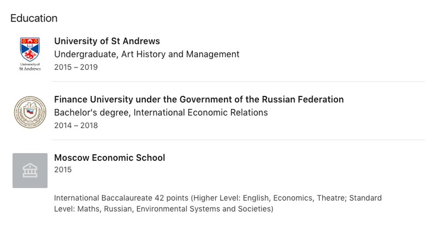Click the Moscow Economic School placeholder building icon

(x=30, y=171)
